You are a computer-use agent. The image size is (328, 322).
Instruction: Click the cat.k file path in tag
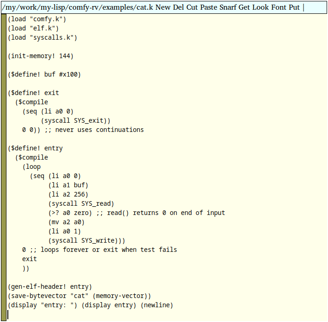[78, 7]
